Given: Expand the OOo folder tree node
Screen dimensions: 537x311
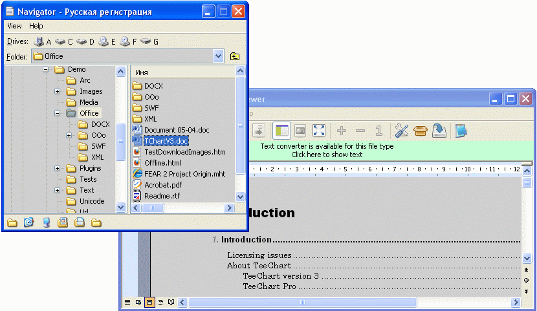Looking at the screenshot, I should (69, 136).
